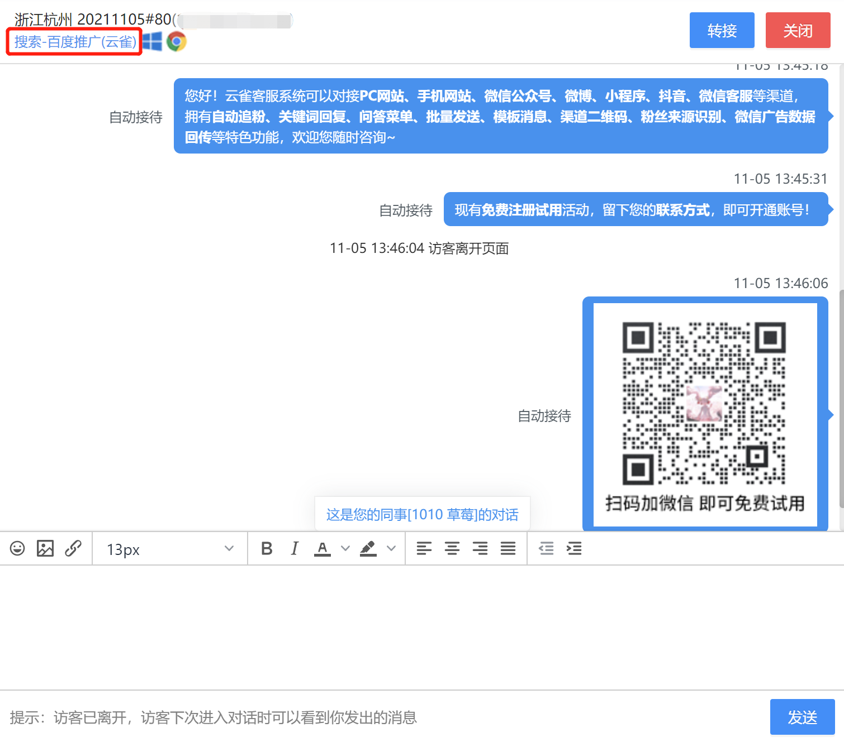Select the align center icon
The height and width of the screenshot is (742, 844).
click(x=452, y=548)
